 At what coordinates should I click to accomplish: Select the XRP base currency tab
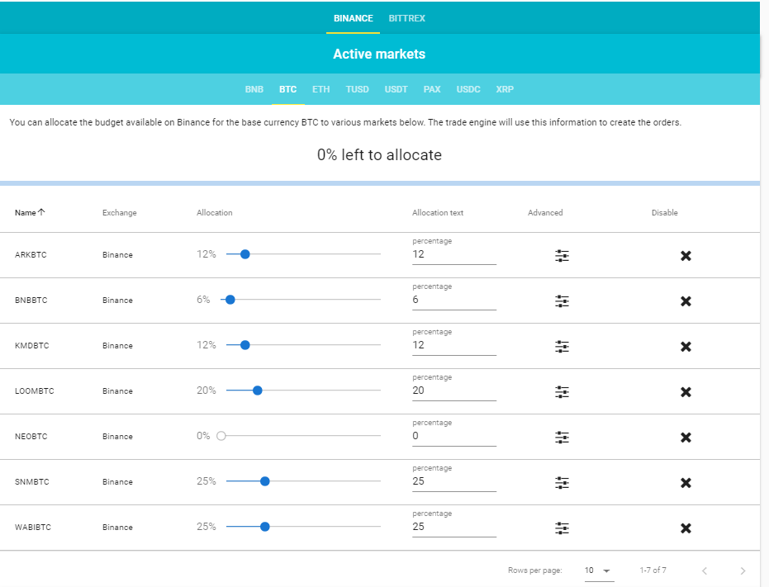coord(505,89)
